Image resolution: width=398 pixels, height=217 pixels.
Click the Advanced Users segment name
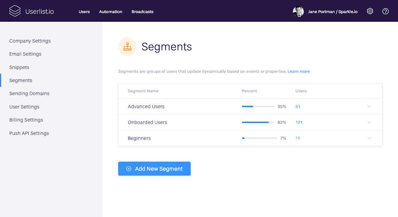pos(146,106)
